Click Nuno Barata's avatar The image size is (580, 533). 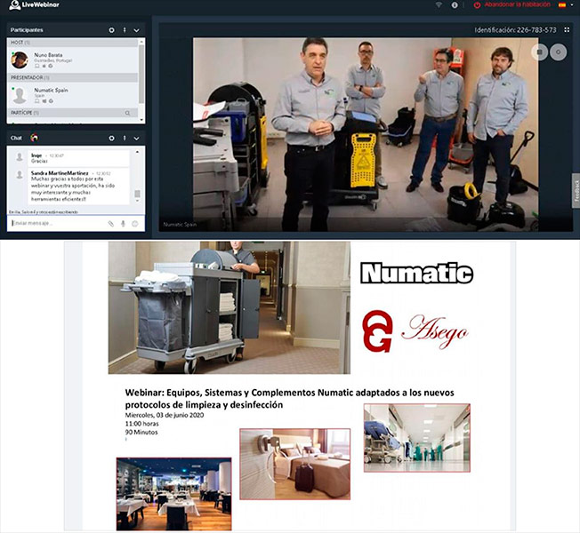[20, 60]
